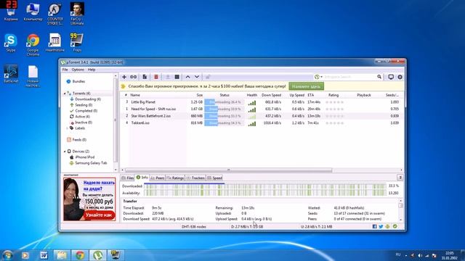The image size is (465, 261).
Task: Click the Android icon in status bar
Action: (x=387, y=226)
